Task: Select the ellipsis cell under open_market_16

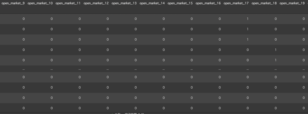Action: pos(219,69)
